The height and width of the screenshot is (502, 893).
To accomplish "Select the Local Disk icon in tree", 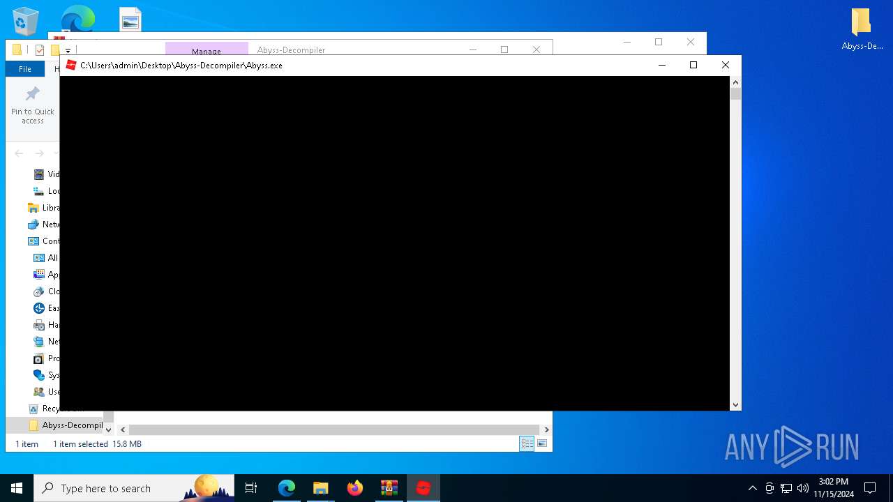I will click(x=39, y=191).
